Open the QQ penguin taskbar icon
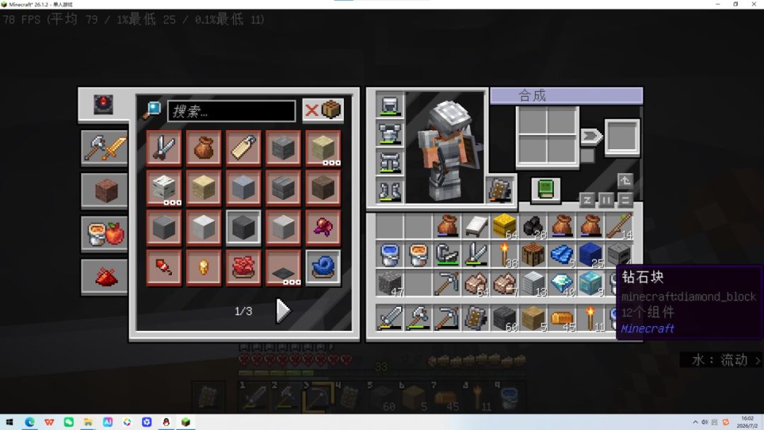The image size is (764, 430). click(166, 422)
